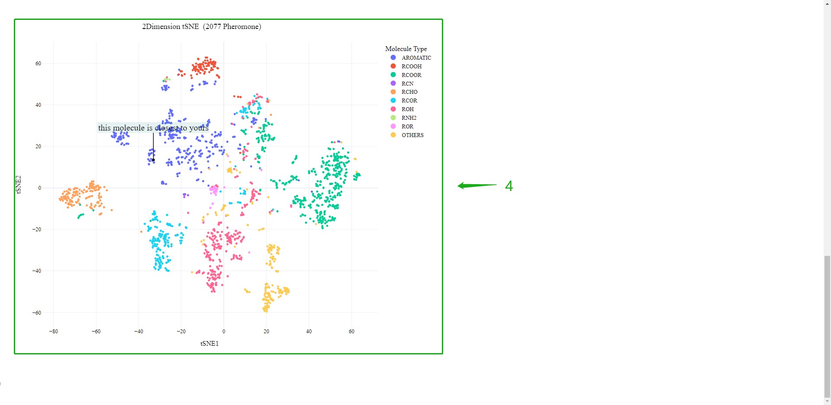
Task: Click the chart title '2Dimension tSNE (2077 Pheromone)'
Action: [x=202, y=26]
